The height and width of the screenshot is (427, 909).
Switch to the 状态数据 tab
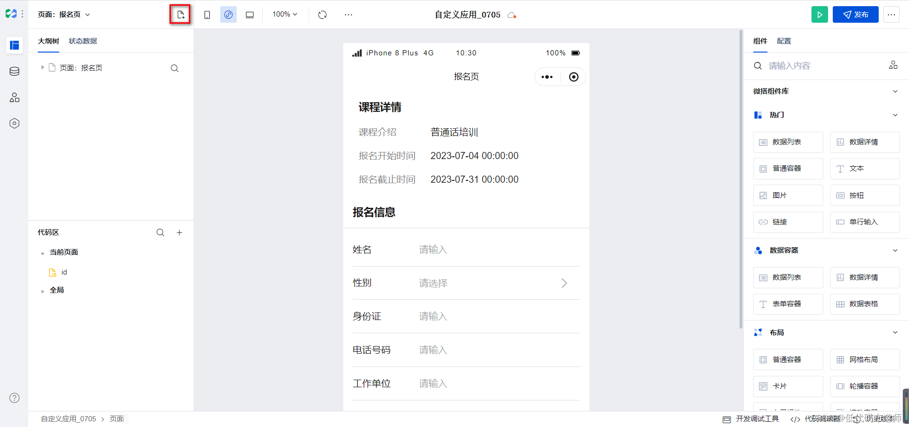[x=83, y=41]
